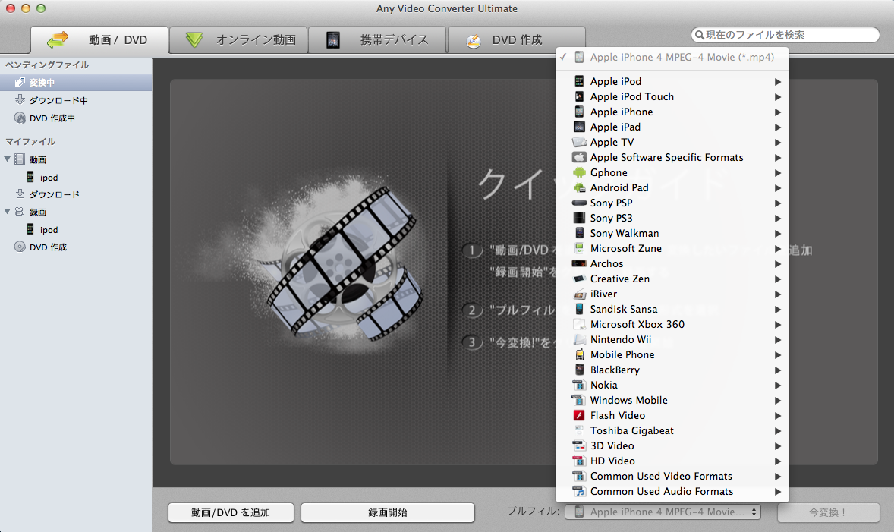Image resolution: width=894 pixels, height=532 pixels.
Task: Click the 録画 recorder icon in sidebar
Action: pos(20,212)
